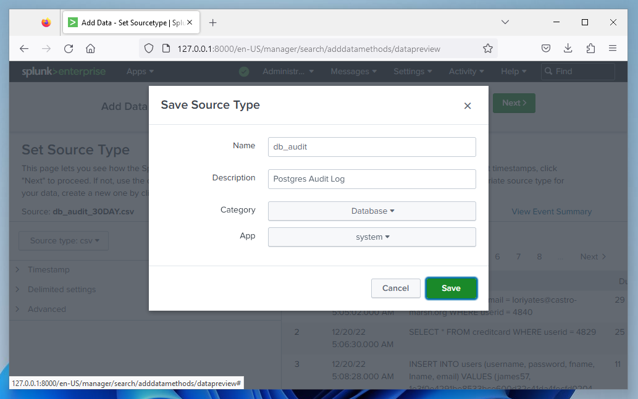This screenshot has width=638, height=399.
Task: Click the forward navigation arrow
Action: [x=46, y=49]
